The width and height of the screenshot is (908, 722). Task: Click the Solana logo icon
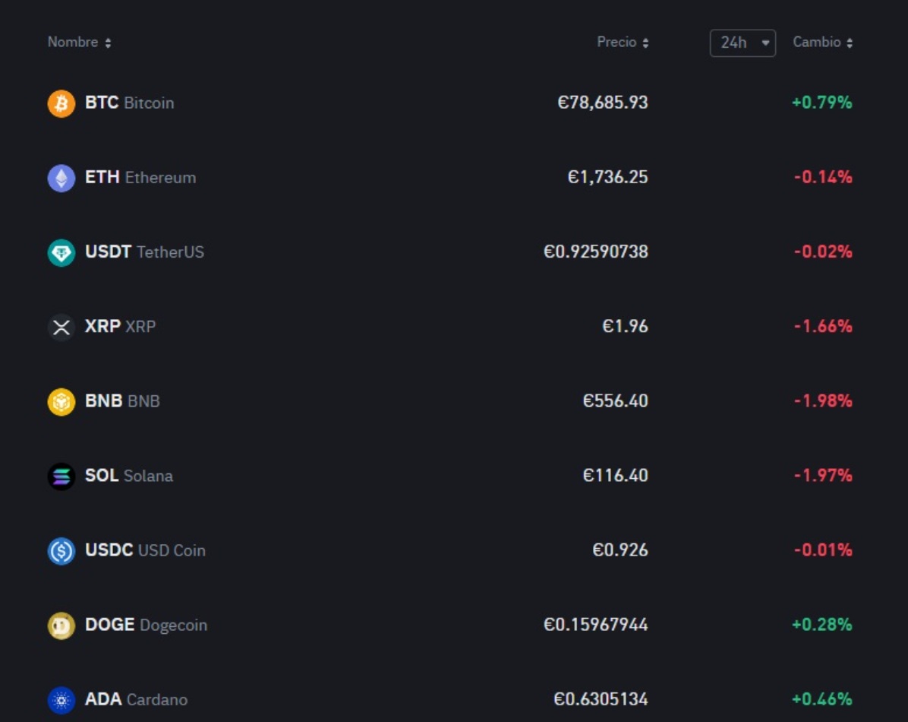click(x=60, y=475)
